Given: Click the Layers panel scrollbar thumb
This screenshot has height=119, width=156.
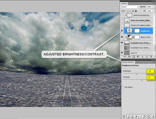Looking at the screenshot, I should click(x=154, y=48).
